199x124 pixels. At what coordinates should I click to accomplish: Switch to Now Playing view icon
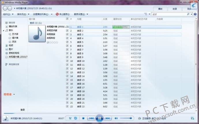click(192, 118)
